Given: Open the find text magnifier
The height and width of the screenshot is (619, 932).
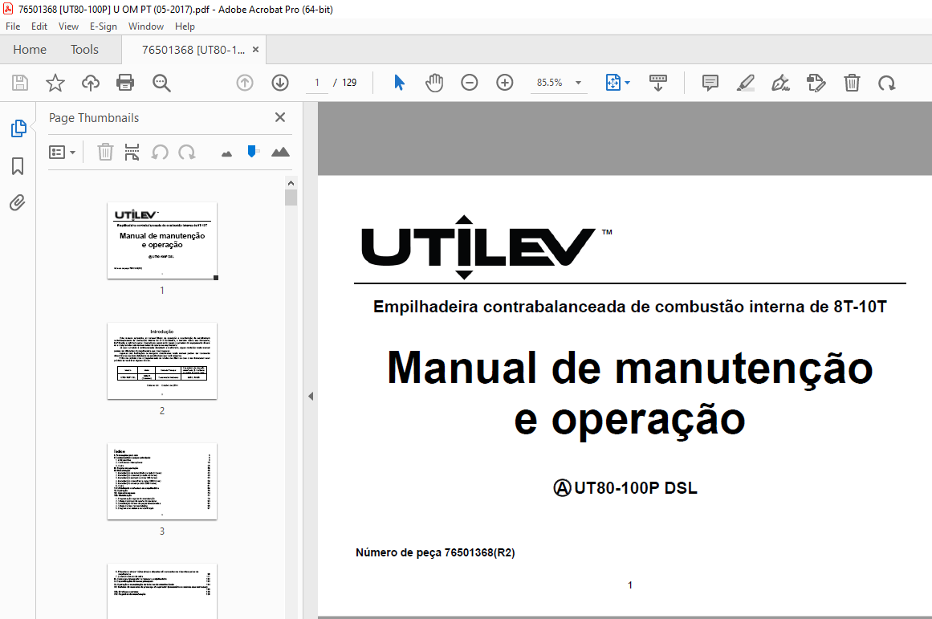Looking at the screenshot, I should [161, 83].
